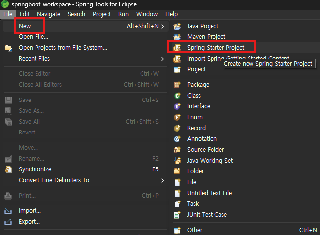Viewport: 320px width, 235px height.
Task: Open the File menu
Action: [8, 14]
